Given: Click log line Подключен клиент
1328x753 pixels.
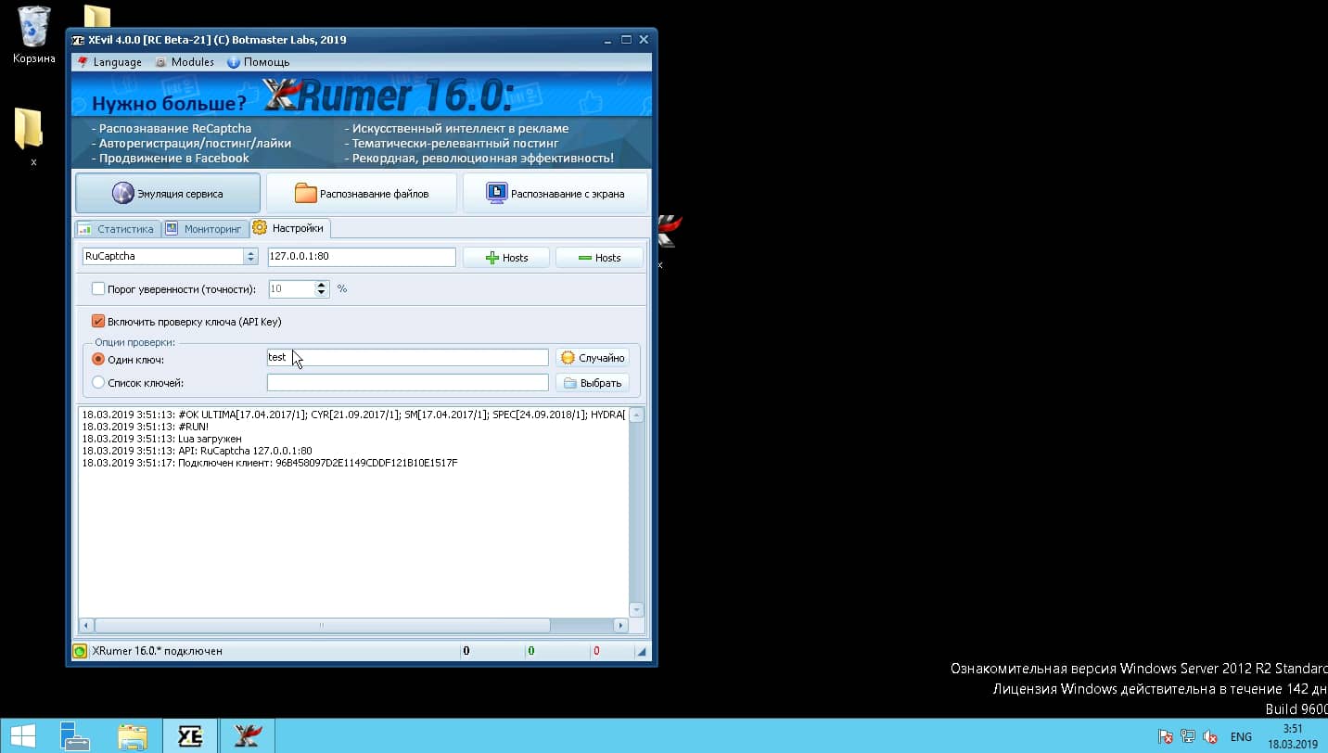Looking at the screenshot, I should pos(270,463).
